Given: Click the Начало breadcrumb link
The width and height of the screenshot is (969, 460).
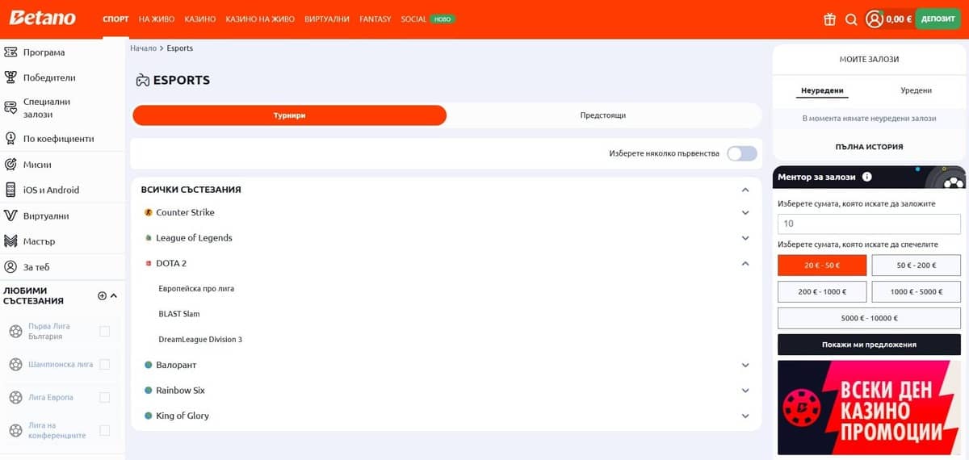Looking at the screenshot, I should click(143, 48).
